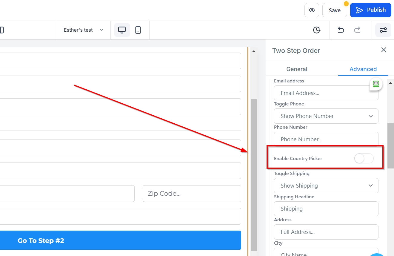Close the Two Step Order panel
Viewport: 394px width, 256px height.
[384, 50]
